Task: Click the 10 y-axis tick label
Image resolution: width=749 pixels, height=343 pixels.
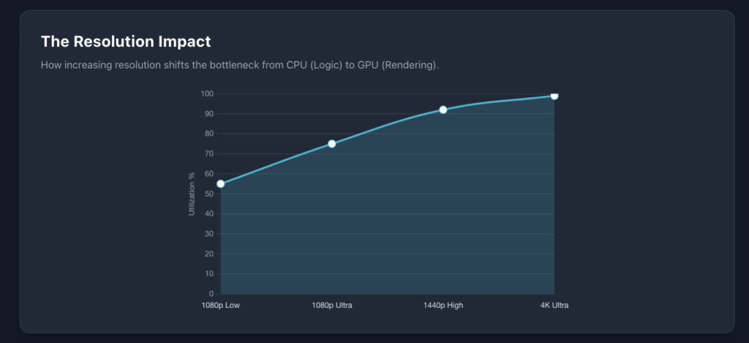Action: pyautogui.click(x=208, y=274)
